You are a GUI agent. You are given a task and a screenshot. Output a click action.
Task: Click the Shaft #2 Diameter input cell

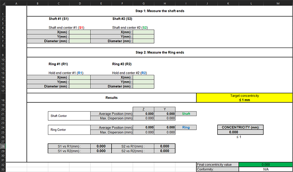coord(143,41)
